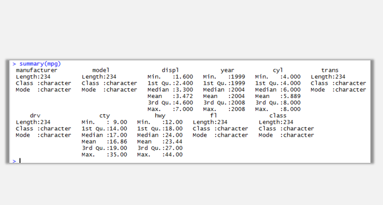Click hwy Median :24.00 value

click(160, 135)
